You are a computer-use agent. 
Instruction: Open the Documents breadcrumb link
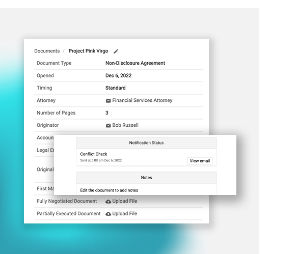(47, 51)
